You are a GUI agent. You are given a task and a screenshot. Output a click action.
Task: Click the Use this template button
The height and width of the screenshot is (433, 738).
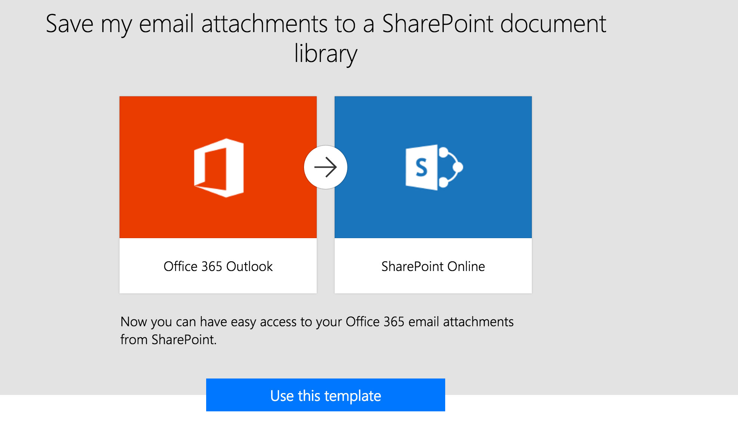326,395
